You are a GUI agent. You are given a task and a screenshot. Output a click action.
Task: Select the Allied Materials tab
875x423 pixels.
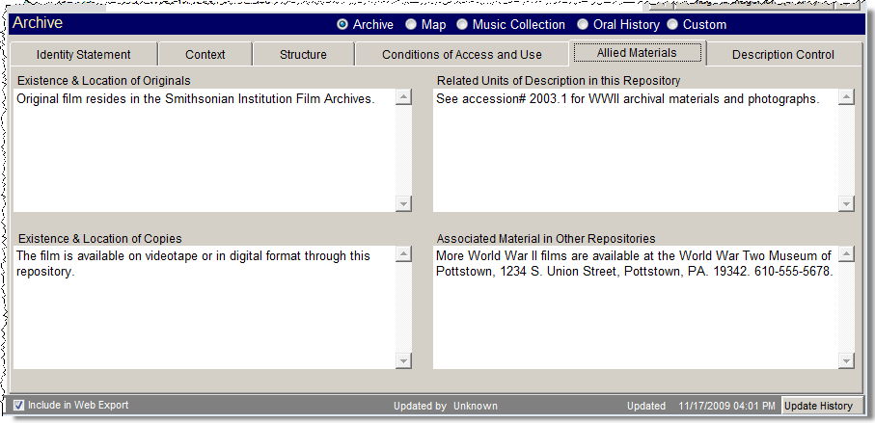point(638,53)
